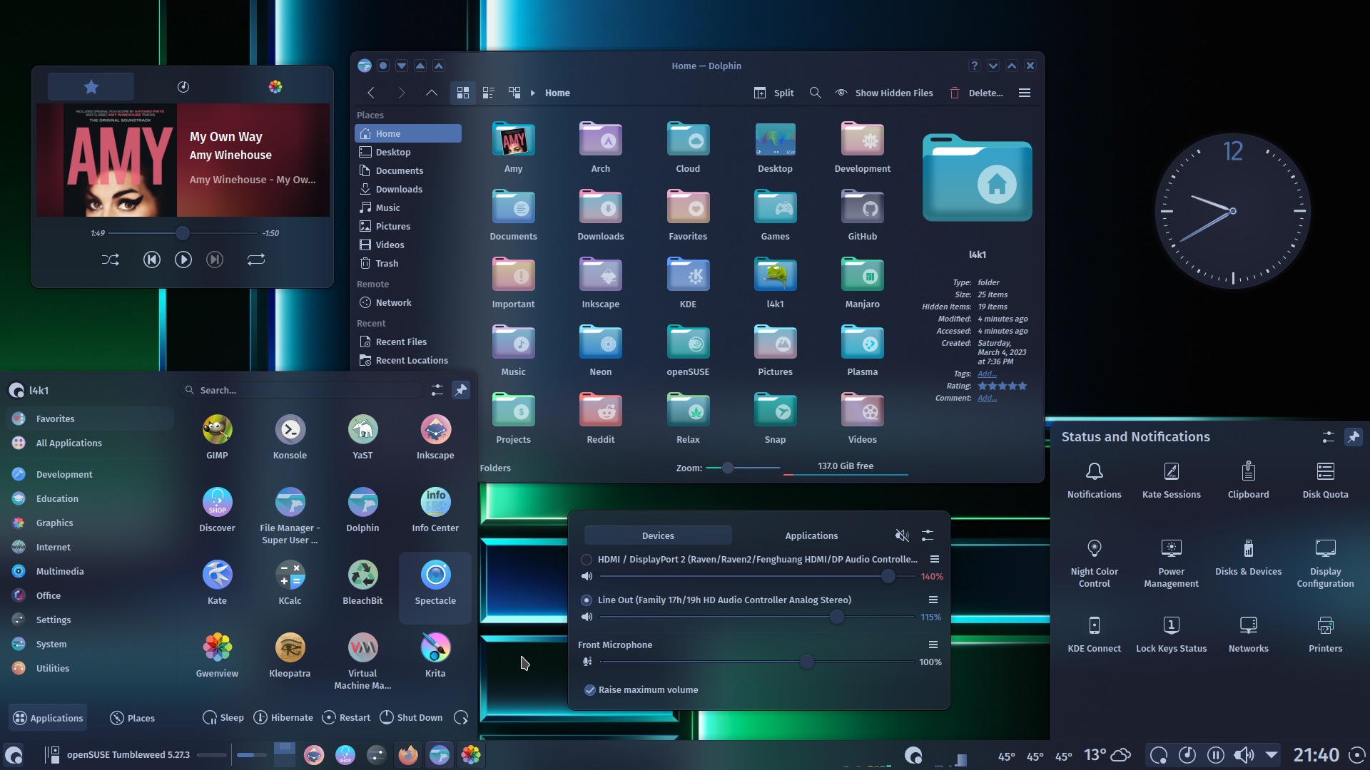1370x770 pixels.
Task: Open KDE Connect in Status and Notifications
Action: point(1094,634)
